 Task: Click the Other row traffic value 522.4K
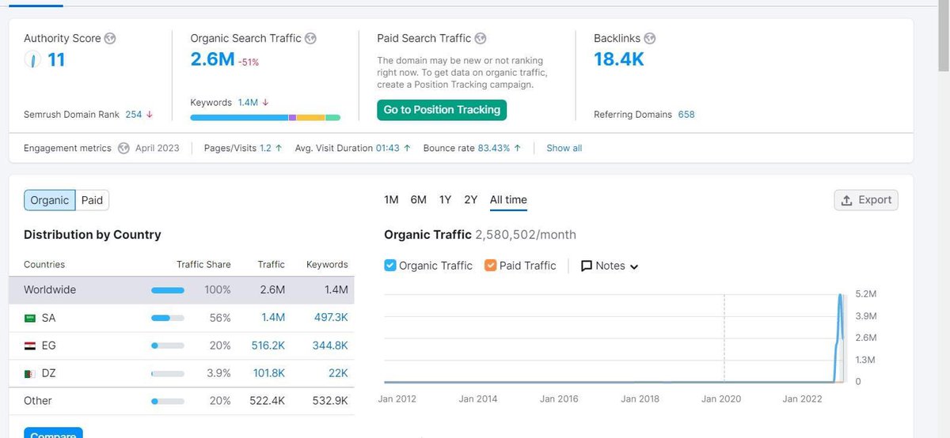(x=267, y=401)
